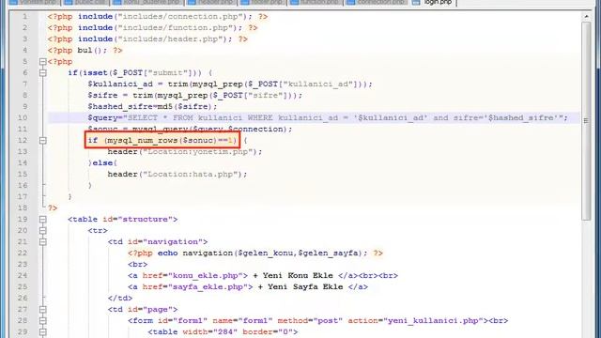Collapse the table width 284 fold at line 29
The image size is (601, 338).
(43, 331)
